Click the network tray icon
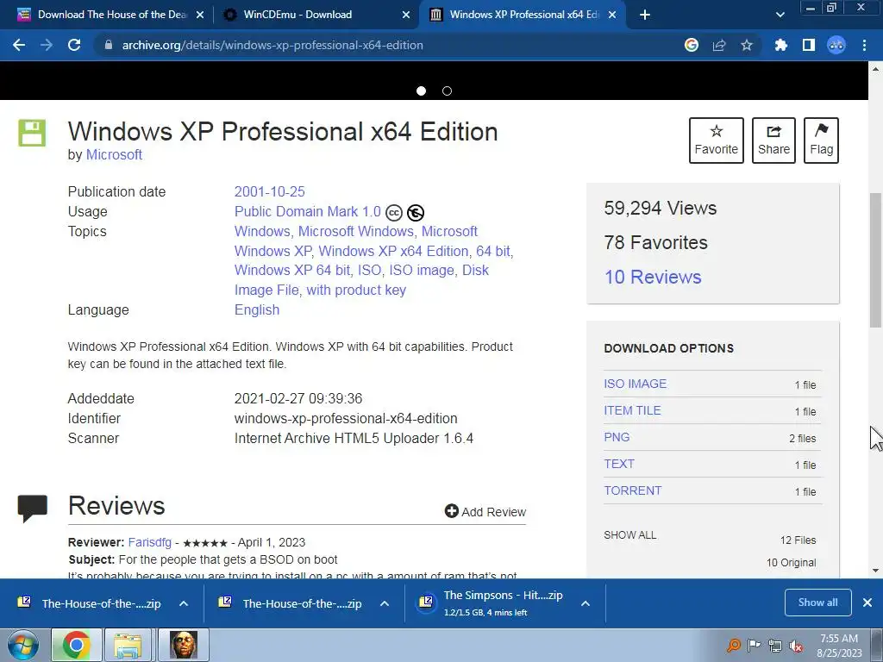 (x=775, y=646)
